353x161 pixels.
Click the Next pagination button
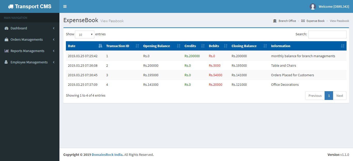[x=340, y=96]
